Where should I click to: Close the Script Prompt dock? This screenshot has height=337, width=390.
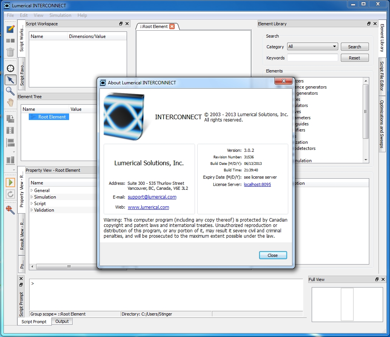click(x=21, y=278)
